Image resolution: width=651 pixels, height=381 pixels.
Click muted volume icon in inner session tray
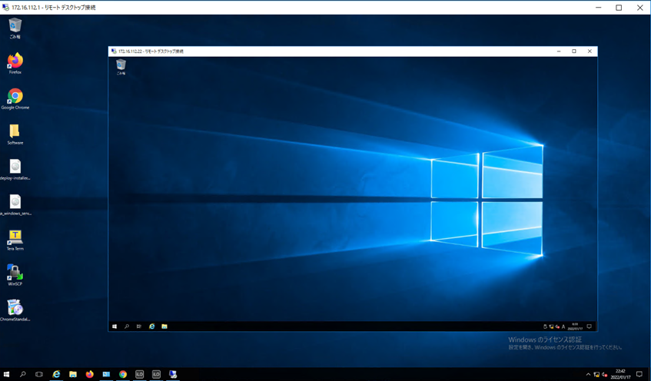557,327
